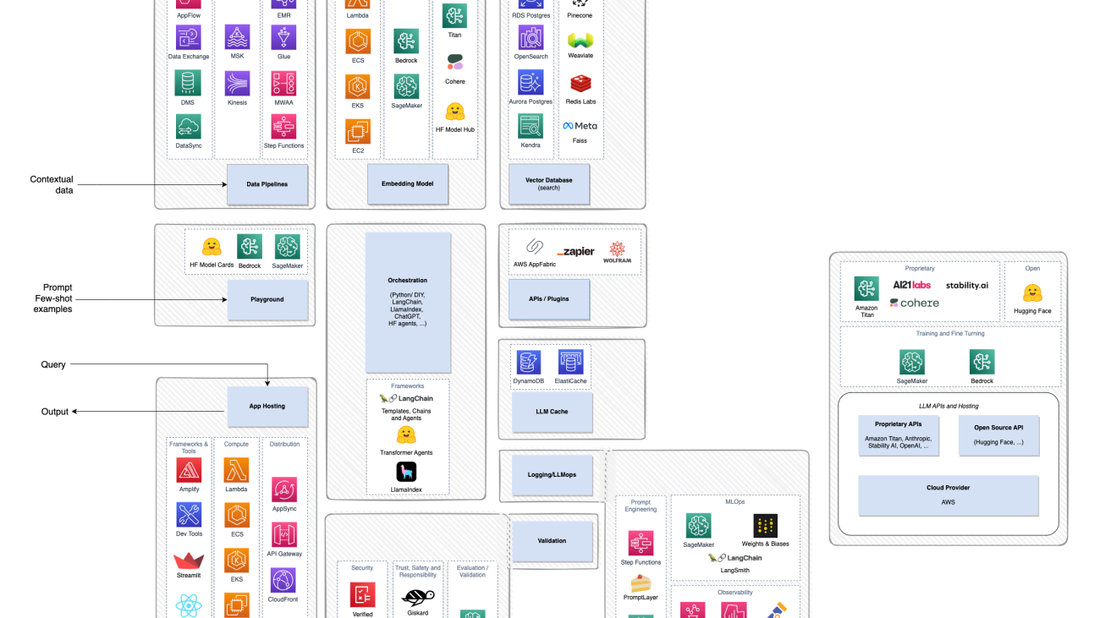Click the Data Exchange icon
The image size is (1100, 618).
(188, 38)
